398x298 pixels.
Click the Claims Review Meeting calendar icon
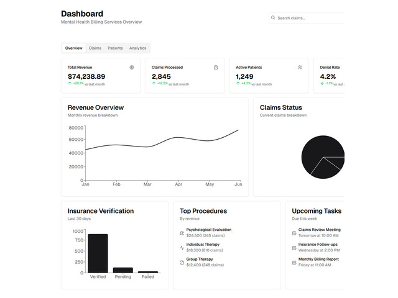pos(294,233)
